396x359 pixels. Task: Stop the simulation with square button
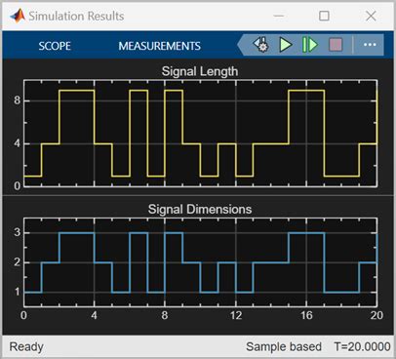click(336, 45)
